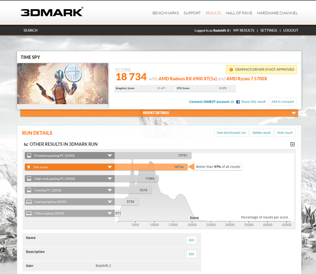Viewport: 316px width, 274px height.
Task: Expand the Gaming laptop (2020) arrow
Action: (x=110, y=202)
